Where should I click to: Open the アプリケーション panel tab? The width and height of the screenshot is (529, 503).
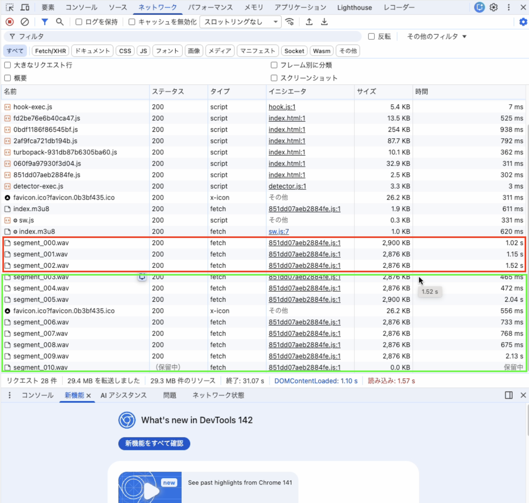coord(300,7)
